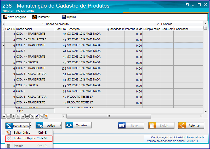Jump forward one page of records

[x=23, y=116]
